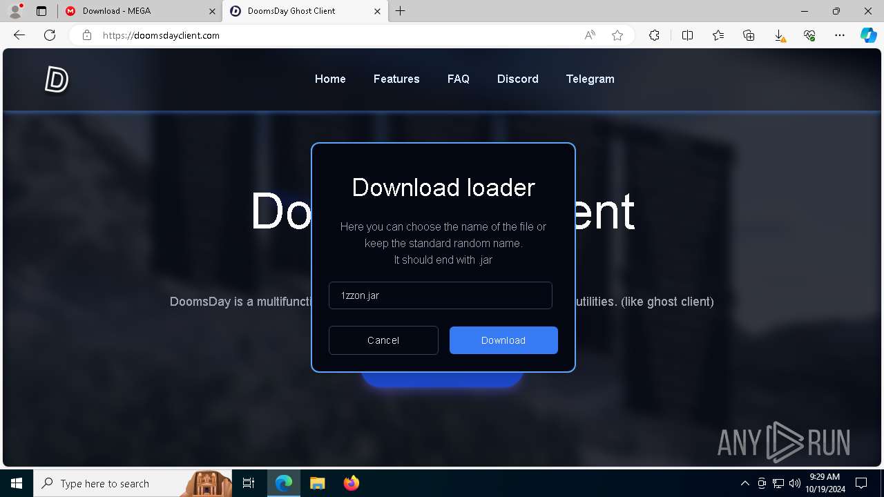Open Microsoft Edge from the taskbar
This screenshot has height=497, width=884.
point(284,483)
